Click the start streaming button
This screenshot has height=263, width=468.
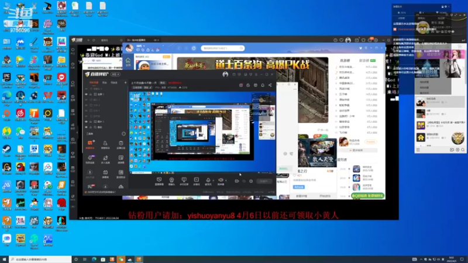(x=264, y=181)
